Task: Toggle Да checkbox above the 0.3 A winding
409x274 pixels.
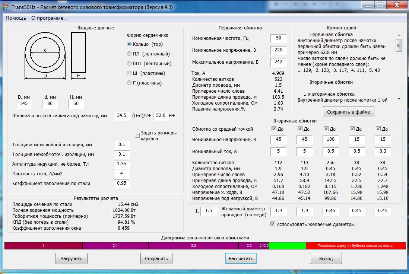Action: (x=378, y=128)
